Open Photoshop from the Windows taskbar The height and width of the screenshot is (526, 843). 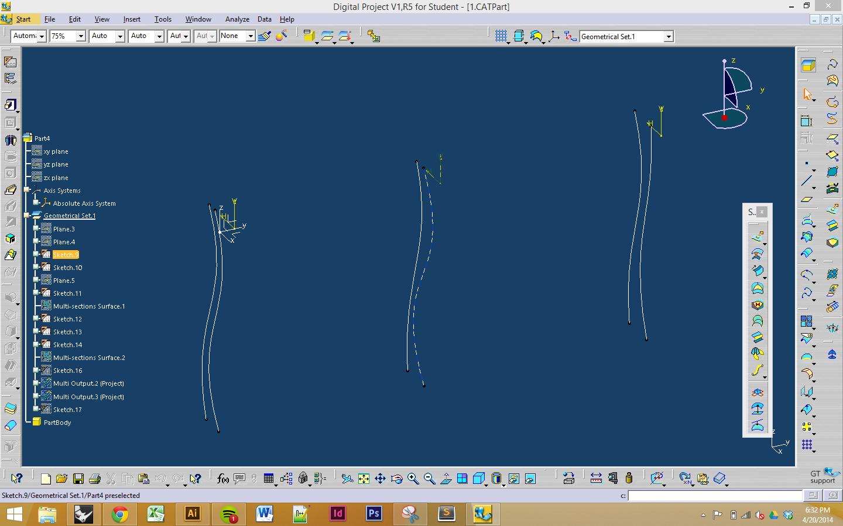click(373, 514)
